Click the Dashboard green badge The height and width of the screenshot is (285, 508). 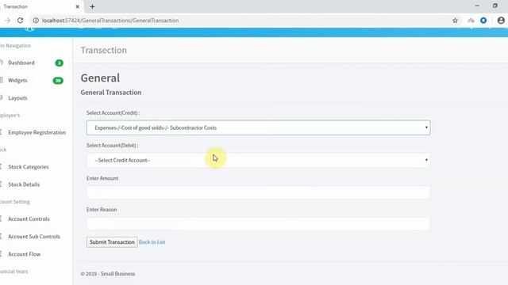(x=59, y=63)
